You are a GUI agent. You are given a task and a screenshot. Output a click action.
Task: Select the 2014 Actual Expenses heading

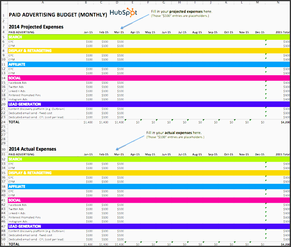click(x=32, y=149)
